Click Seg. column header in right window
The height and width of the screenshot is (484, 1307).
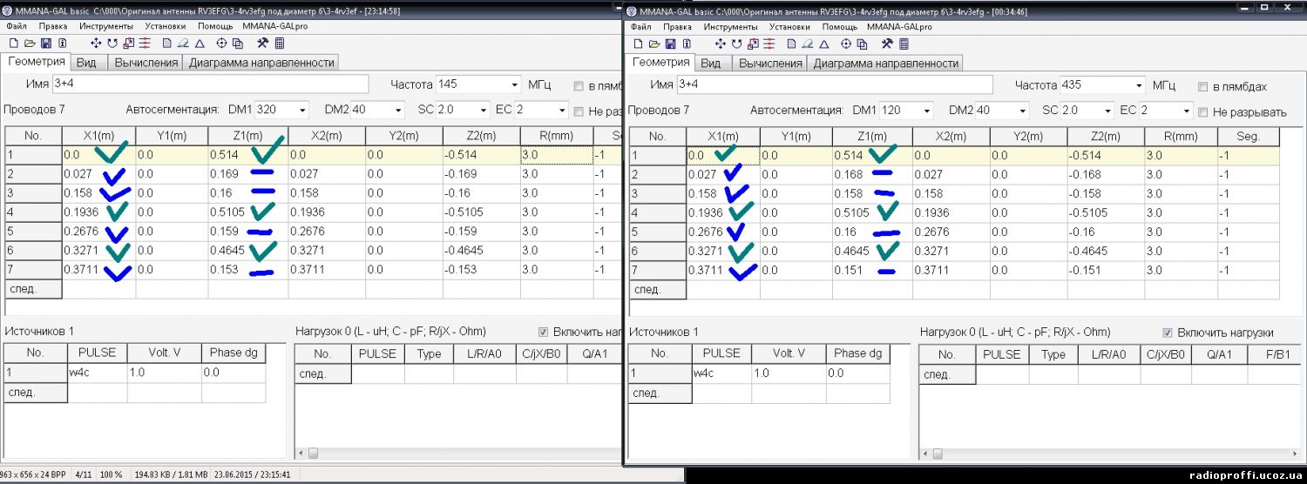(x=1248, y=137)
